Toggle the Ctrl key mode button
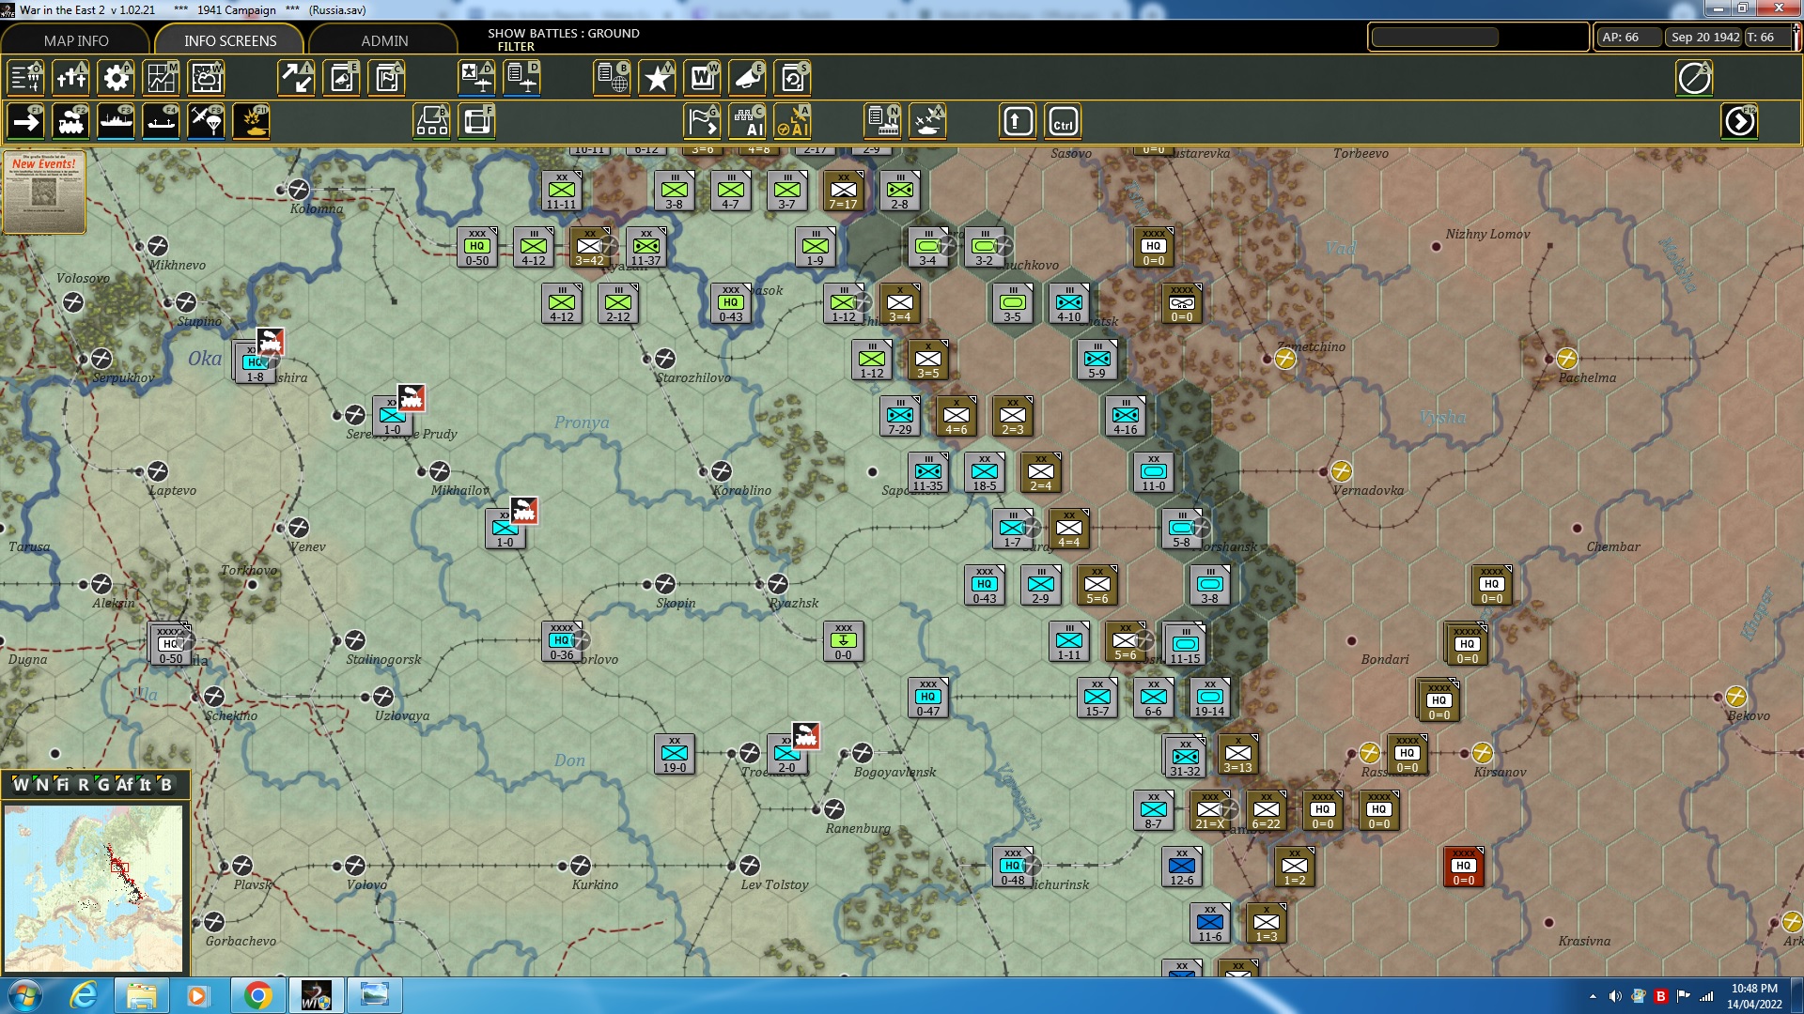The image size is (1804, 1014). click(1063, 121)
